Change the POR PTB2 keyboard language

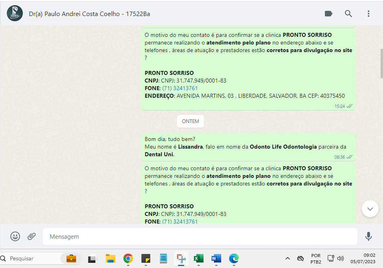coord(316,258)
